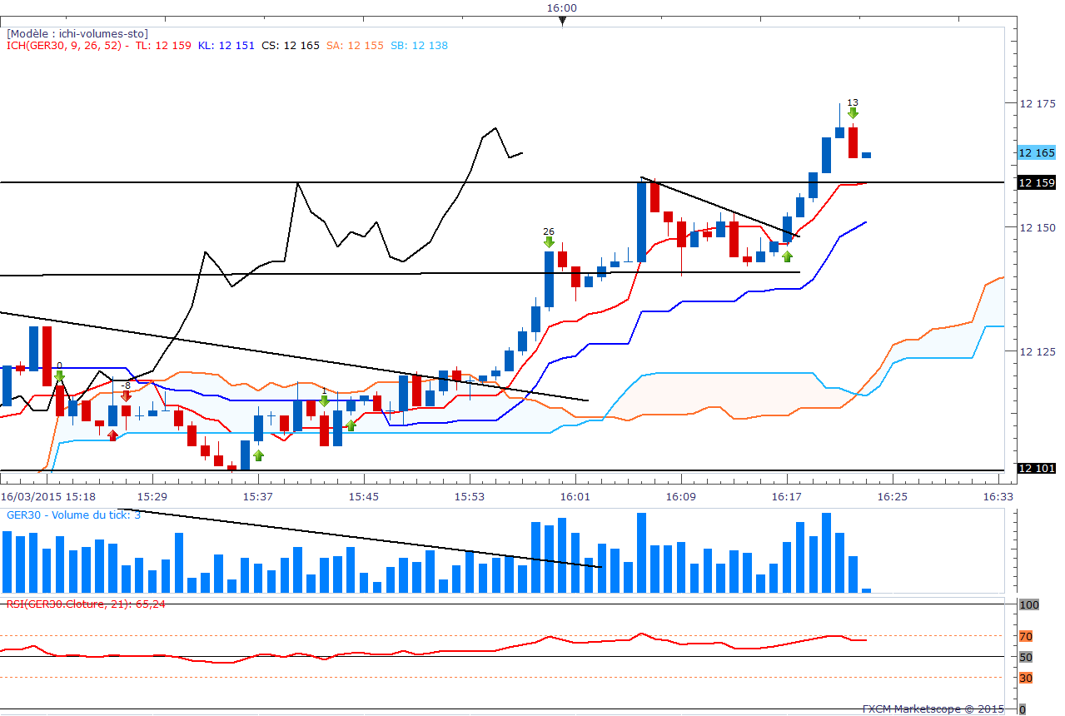Click the green down arrow signal labeled 13
1065x716 pixels.
853,112
